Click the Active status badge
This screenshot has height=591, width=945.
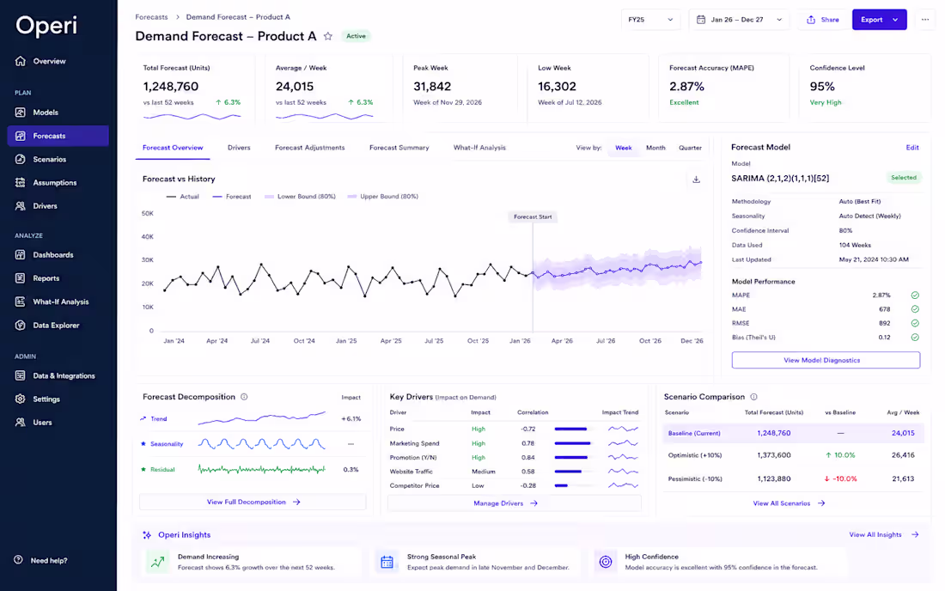pyautogui.click(x=356, y=36)
